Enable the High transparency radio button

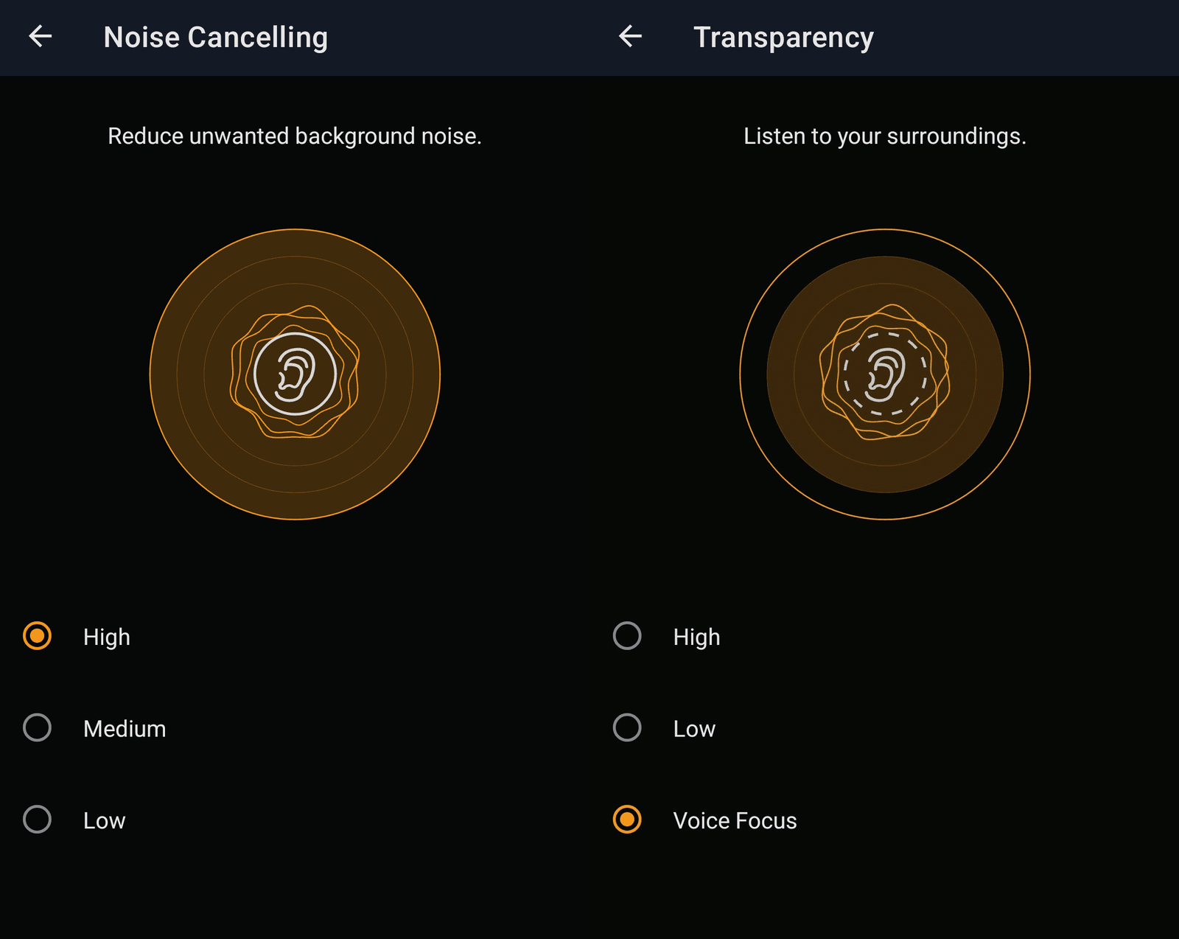click(627, 635)
